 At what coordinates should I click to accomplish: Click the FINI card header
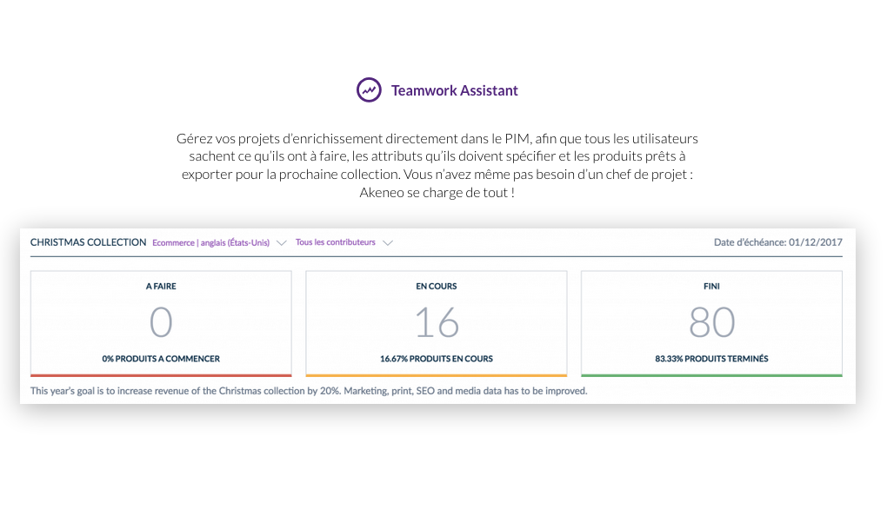(x=711, y=286)
